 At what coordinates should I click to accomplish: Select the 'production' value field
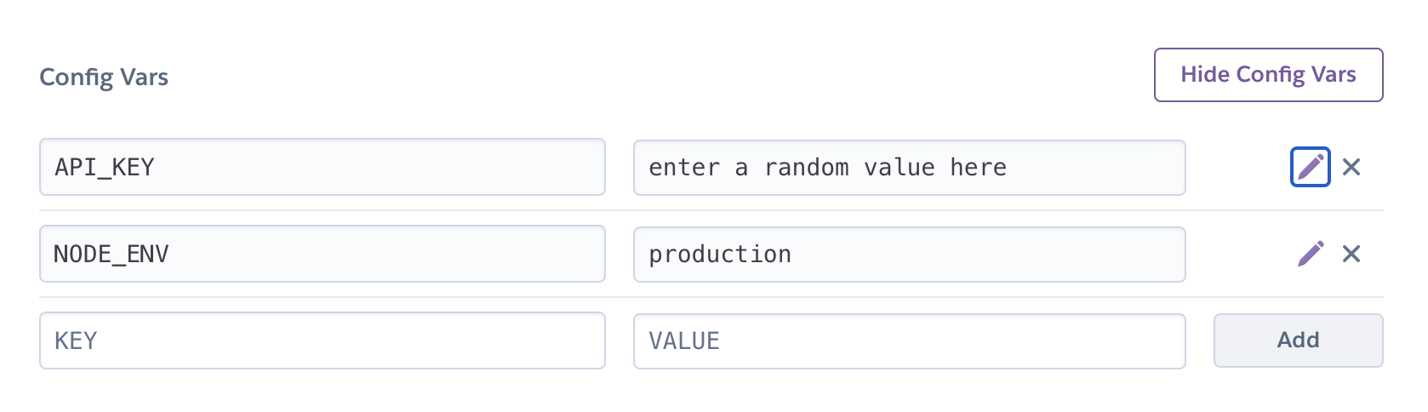click(x=909, y=255)
